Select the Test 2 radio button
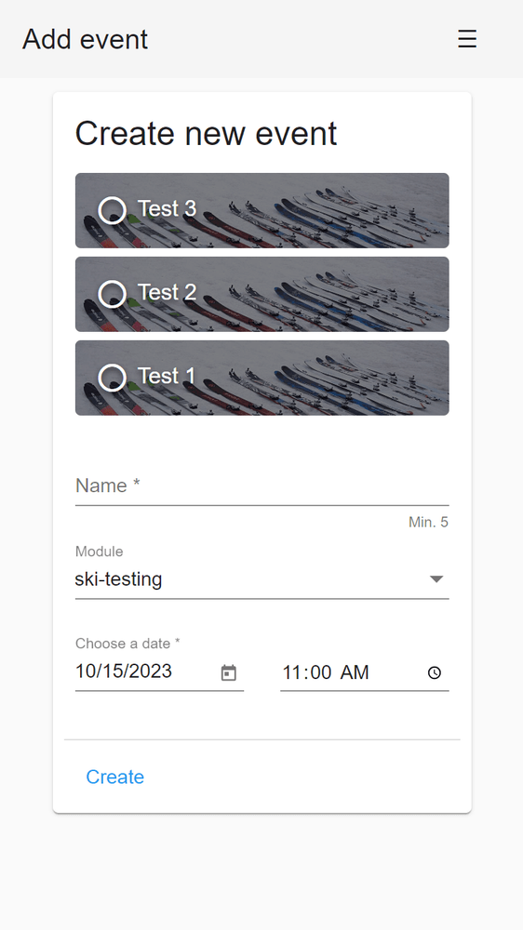The image size is (523, 930). point(113,294)
